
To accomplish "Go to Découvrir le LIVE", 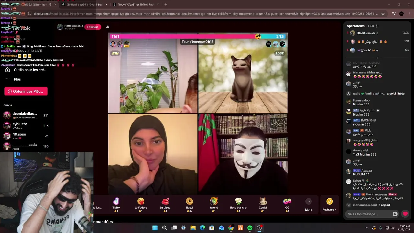I will tap(28, 51).
